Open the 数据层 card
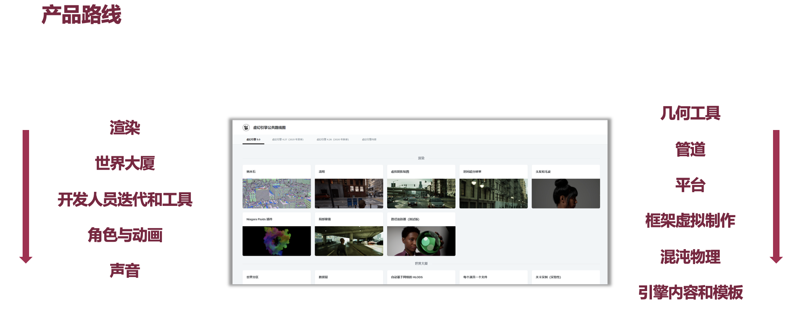 (x=349, y=277)
